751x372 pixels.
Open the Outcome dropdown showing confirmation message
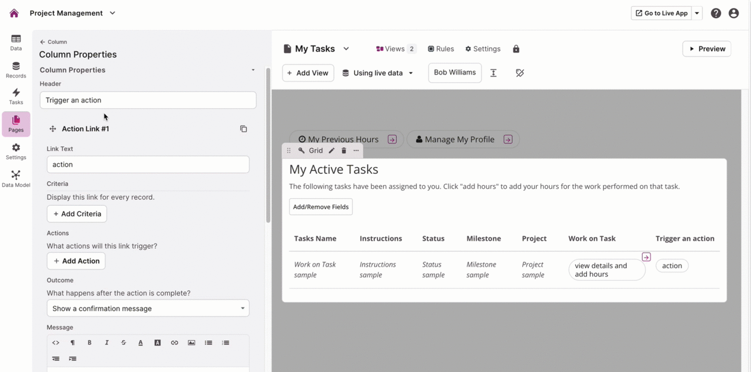pyautogui.click(x=148, y=308)
